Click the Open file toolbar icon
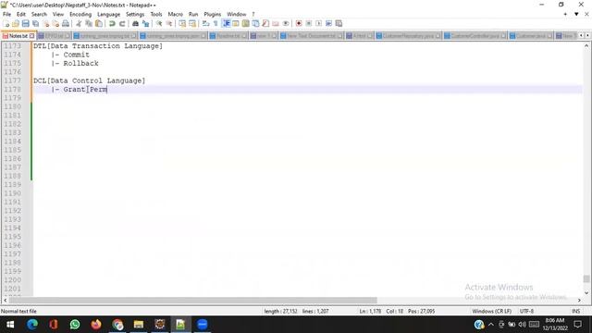Screen dimensions: 592x333 [16, 24]
